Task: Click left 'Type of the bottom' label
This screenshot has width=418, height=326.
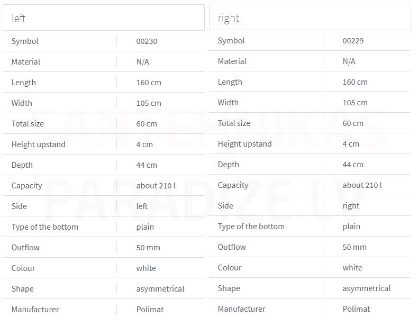Action: (x=45, y=227)
